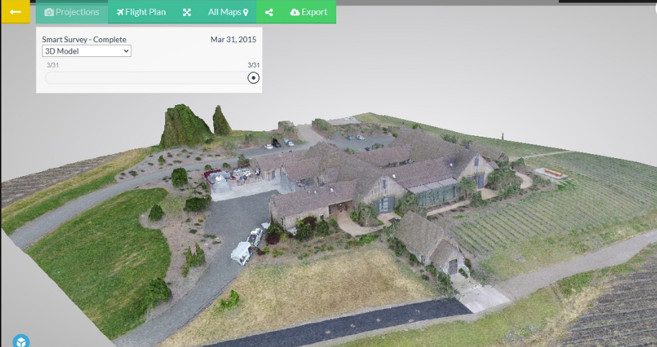The image size is (657, 347).
Task: Click the fullscreen expand arrows icon
Action: pyautogui.click(x=187, y=12)
